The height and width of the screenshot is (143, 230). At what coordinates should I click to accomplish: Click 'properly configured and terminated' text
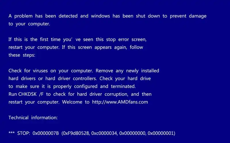click(94, 86)
